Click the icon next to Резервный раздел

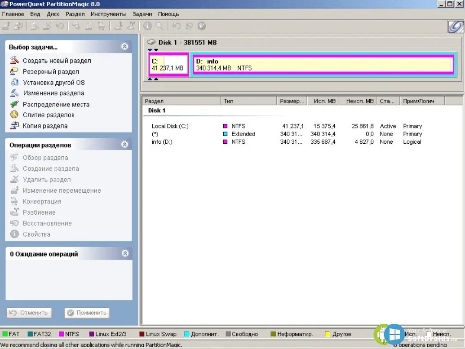[x=14, y=71]
